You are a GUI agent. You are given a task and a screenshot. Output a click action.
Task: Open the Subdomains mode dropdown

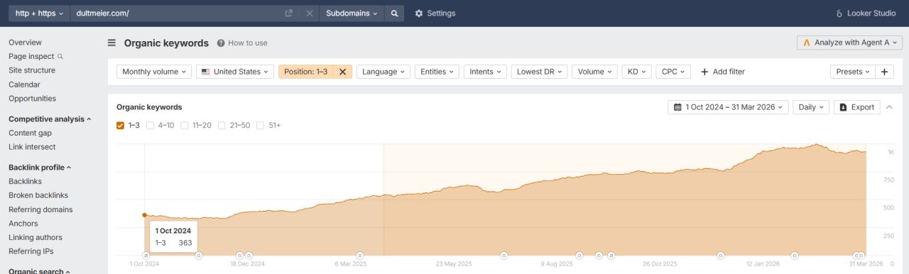click(x=352, y=13)
